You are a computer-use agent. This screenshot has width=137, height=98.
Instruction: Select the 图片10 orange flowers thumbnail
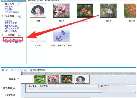tap(130, 11)
